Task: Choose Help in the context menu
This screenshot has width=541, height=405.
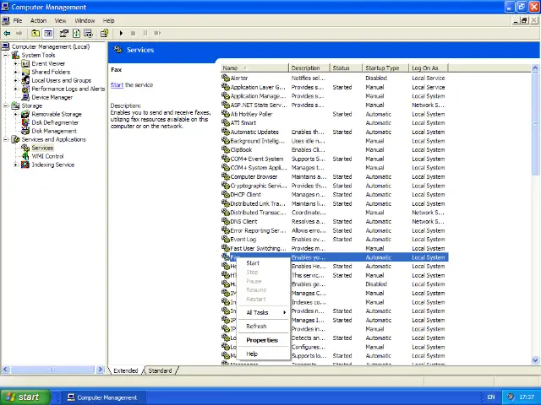Action: [x=264, y=354]
